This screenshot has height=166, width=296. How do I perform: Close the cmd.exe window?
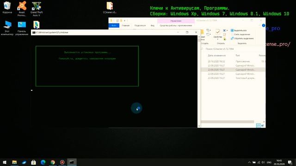coord(196,32)
